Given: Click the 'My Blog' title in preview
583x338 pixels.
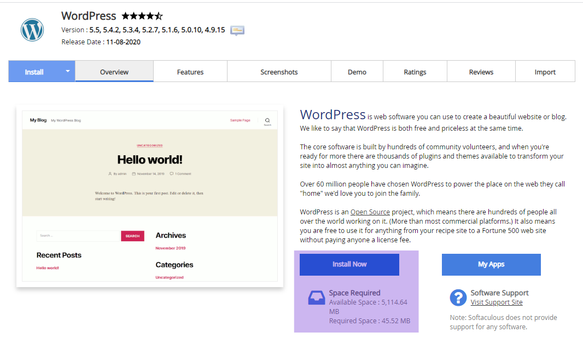Looking at the screenshot, I should [x=38, y=120].
